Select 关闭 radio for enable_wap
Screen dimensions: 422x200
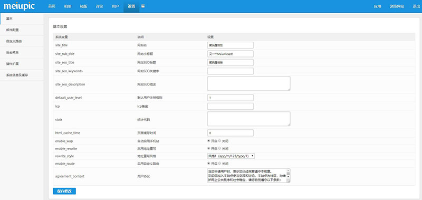point(219,141)
